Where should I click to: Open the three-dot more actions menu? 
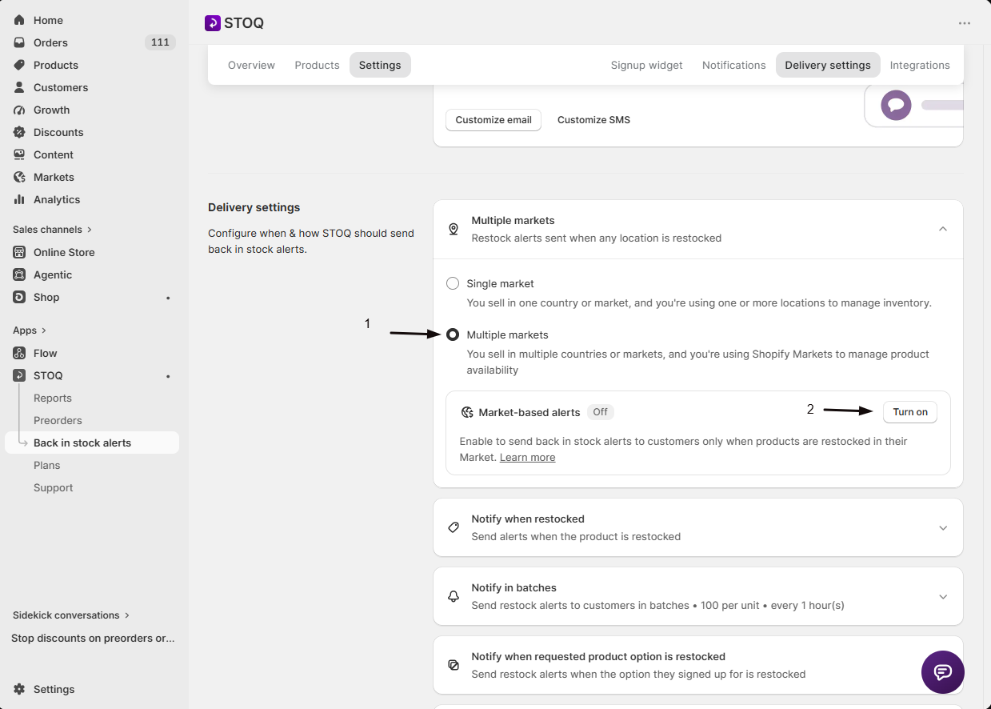click(x=965, y=23)
